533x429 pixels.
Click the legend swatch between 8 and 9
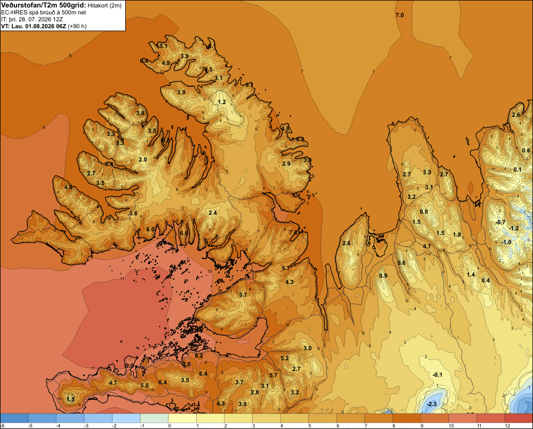click(x=407, y=418)
